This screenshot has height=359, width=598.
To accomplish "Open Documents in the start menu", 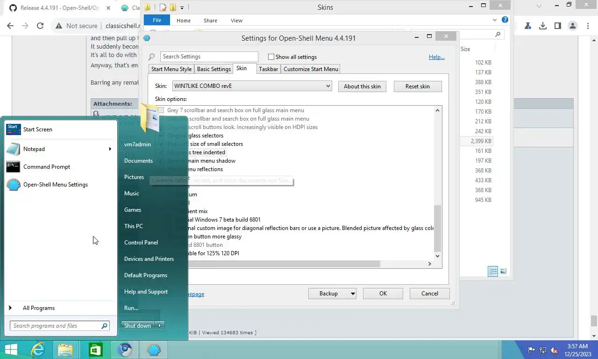I will tap(138, 161).
